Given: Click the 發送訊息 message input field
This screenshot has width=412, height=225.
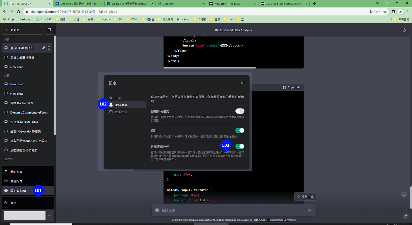Looking at the screenshot, I should coord(234,210).
